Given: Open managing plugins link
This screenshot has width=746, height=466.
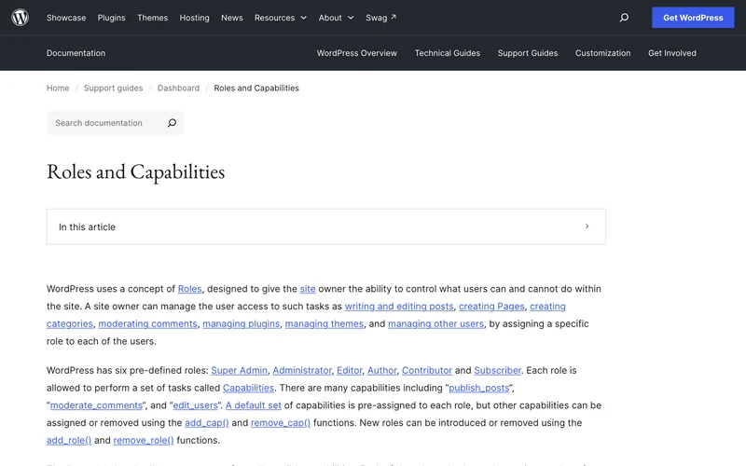Looking at the screenshot, I should [x=241, y=323].
